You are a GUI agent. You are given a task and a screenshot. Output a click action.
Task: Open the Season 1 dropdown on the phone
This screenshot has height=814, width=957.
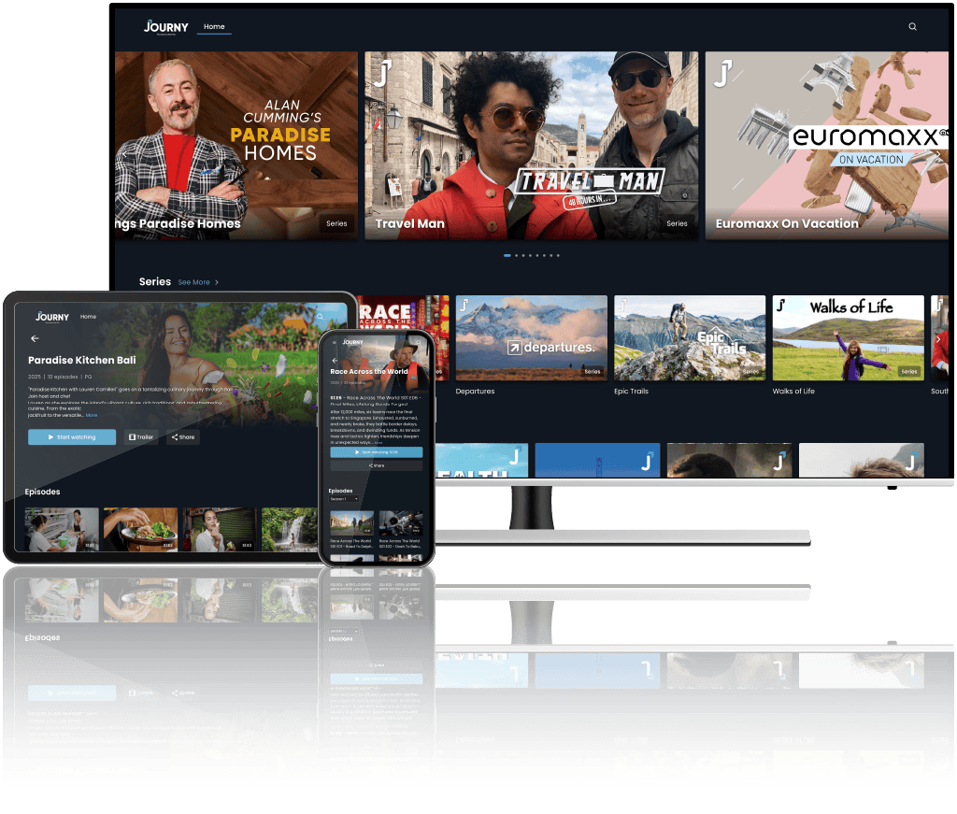343,499
